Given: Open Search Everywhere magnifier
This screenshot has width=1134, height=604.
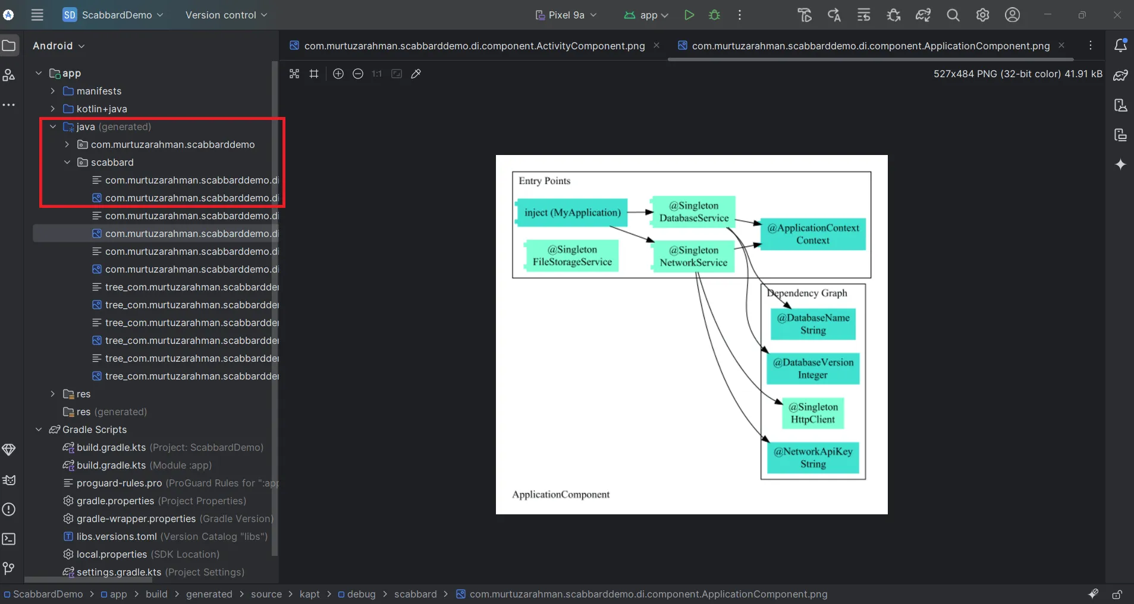Looking at the screenshot, I should point(953,15).
